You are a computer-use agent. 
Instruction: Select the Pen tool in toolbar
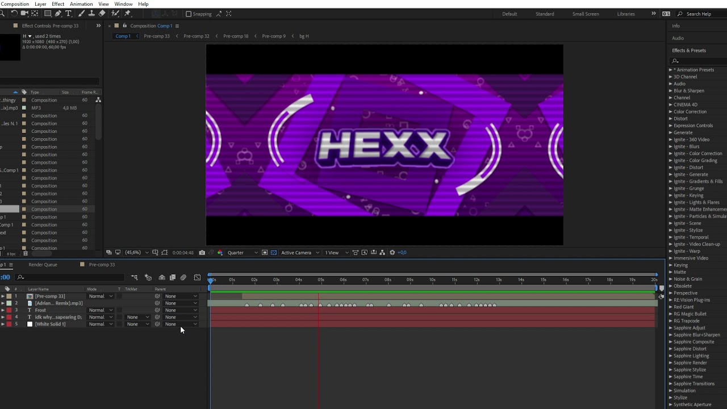58,14
